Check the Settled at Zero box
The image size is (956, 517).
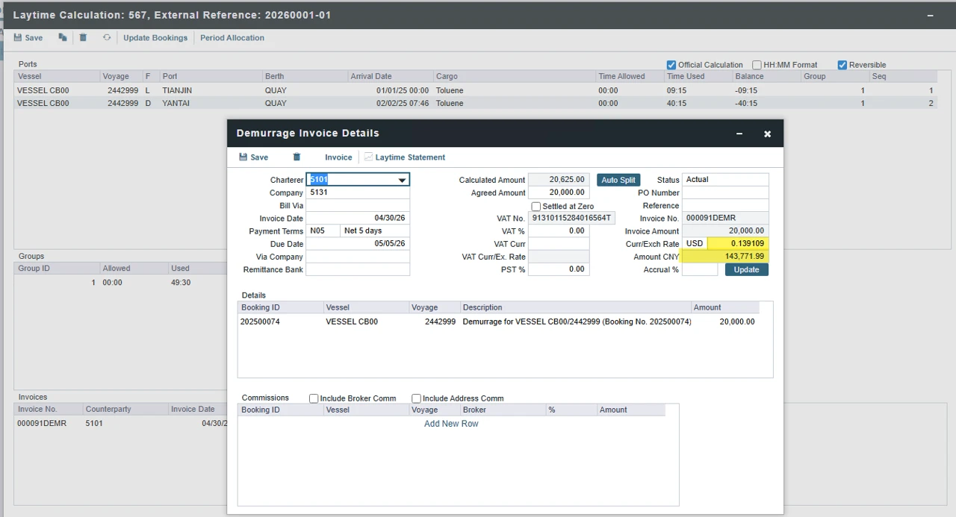point(536,207)
